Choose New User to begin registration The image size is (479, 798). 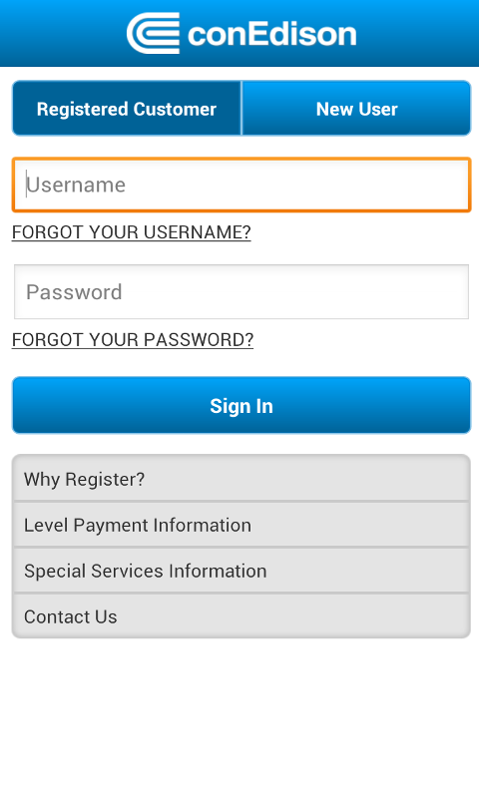[x=356, y=109]
